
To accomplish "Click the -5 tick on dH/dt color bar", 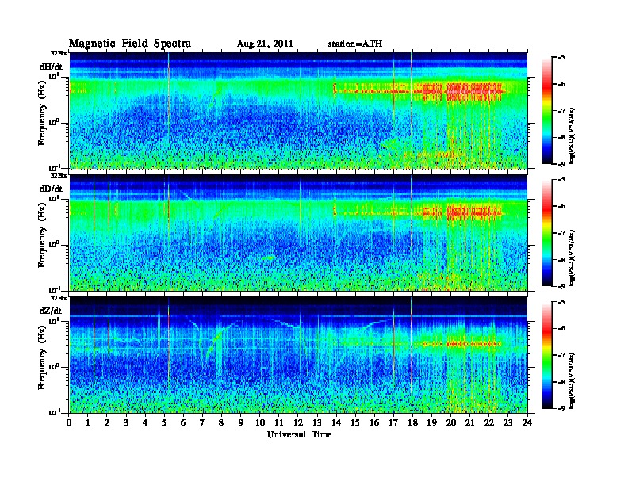I will (561, 58).
